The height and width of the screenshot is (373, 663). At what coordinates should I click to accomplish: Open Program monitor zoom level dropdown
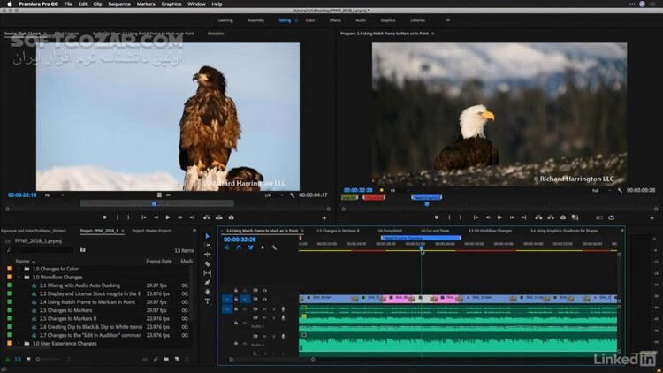400,191
